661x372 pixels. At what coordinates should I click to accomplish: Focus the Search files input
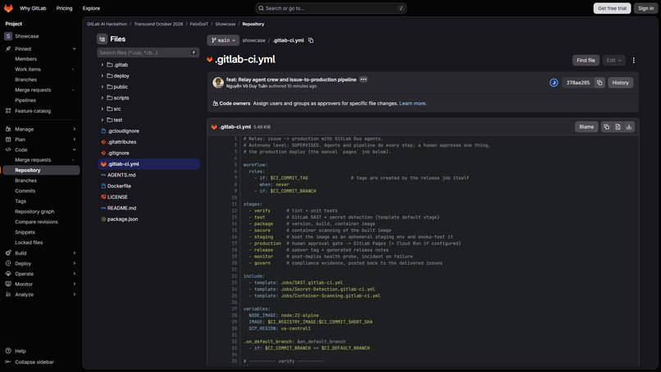pos(148,53)
